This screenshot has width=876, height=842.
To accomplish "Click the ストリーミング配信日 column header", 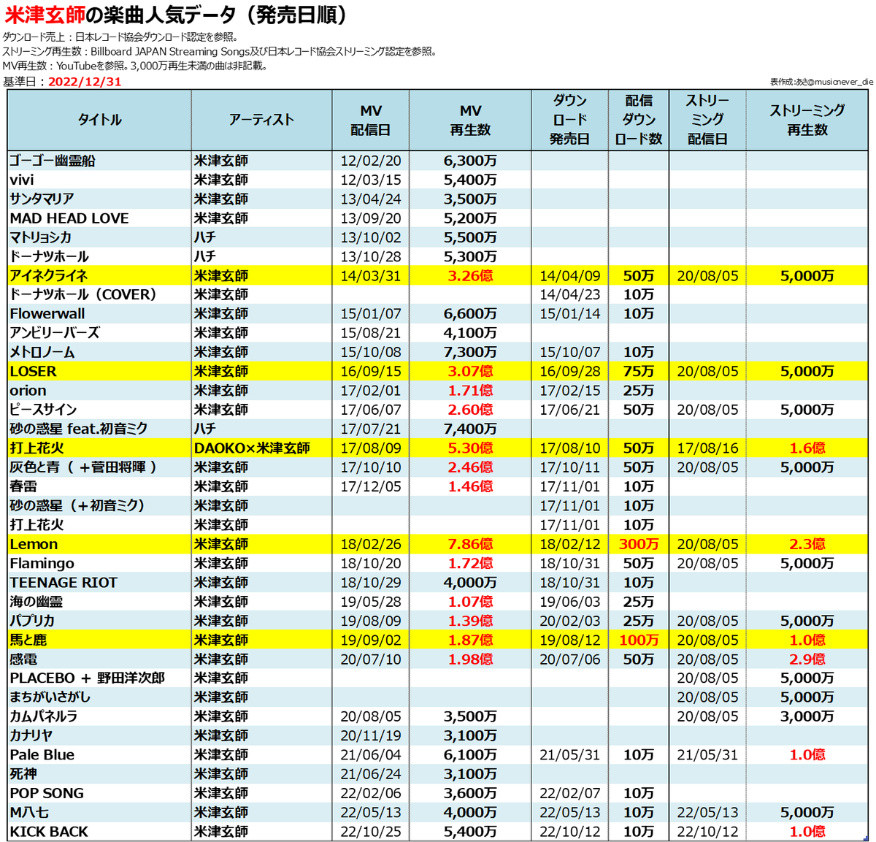I will click(706, 119).
